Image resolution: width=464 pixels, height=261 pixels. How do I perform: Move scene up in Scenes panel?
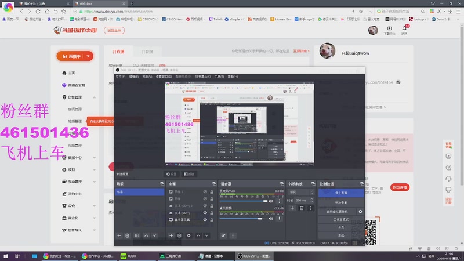point(146,235)
